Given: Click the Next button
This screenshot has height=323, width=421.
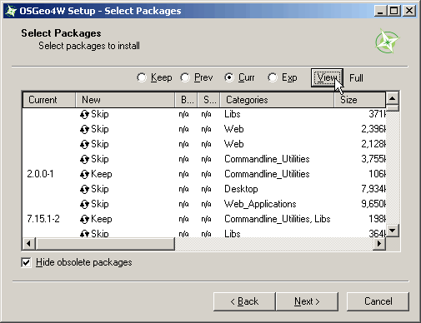Looking at the screenshot, I should click(307, 301).
